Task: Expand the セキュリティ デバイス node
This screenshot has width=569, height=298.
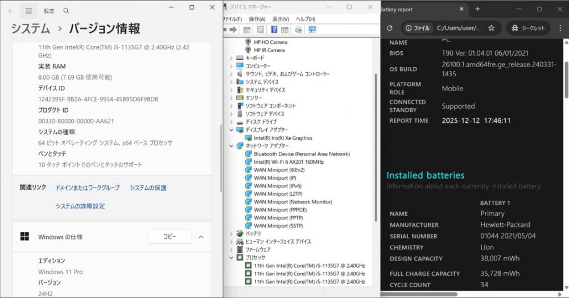Action: [231, 90]
